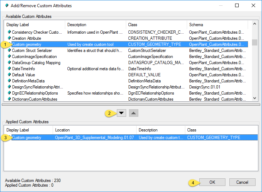Click the CustomImageSpecification row icon

[x=9, y=57]
